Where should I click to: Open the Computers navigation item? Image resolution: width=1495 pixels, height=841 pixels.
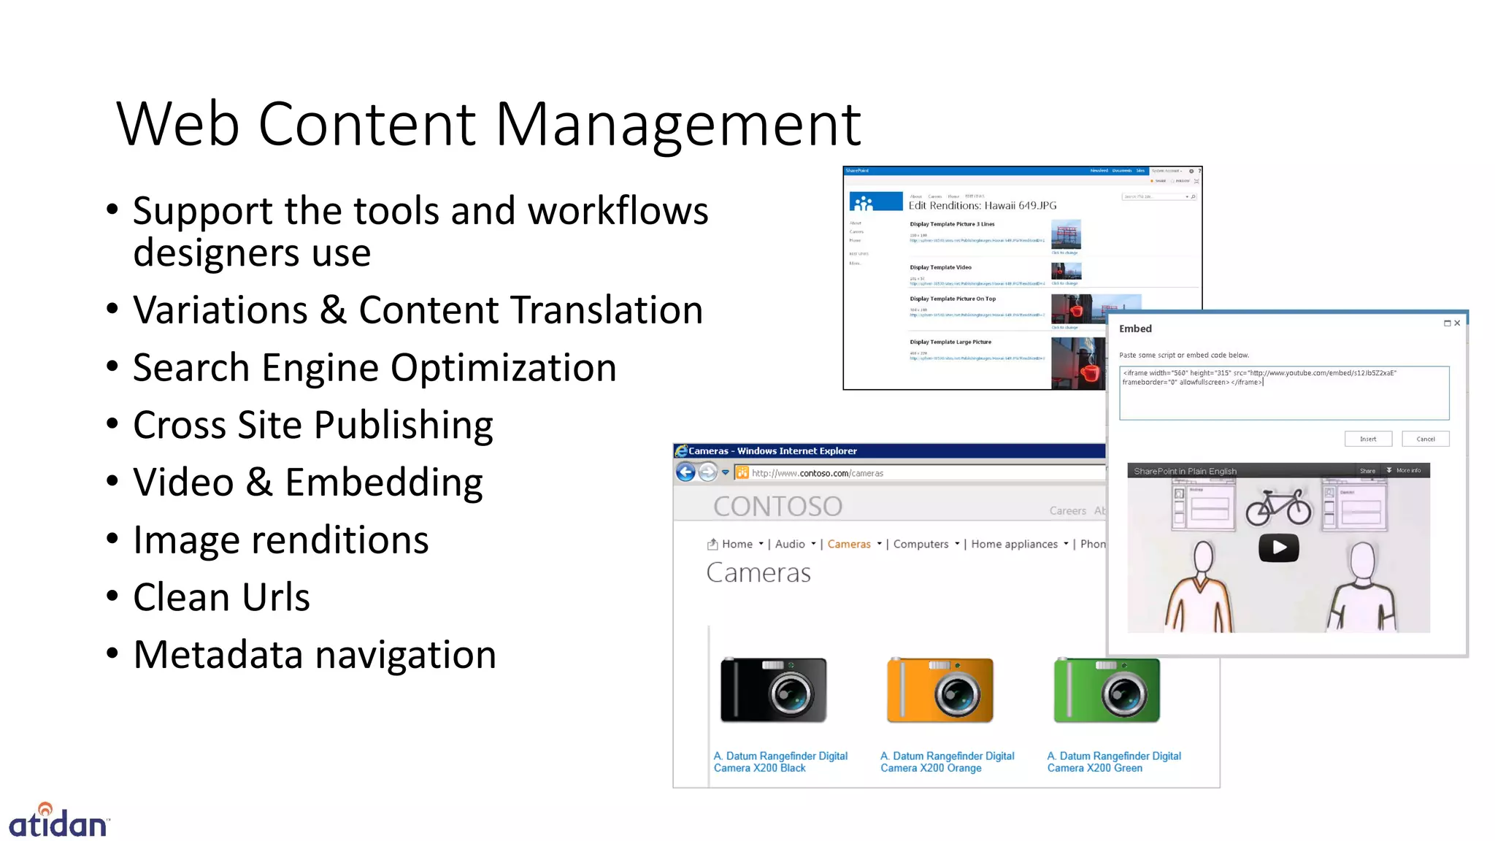coord(921,544)
